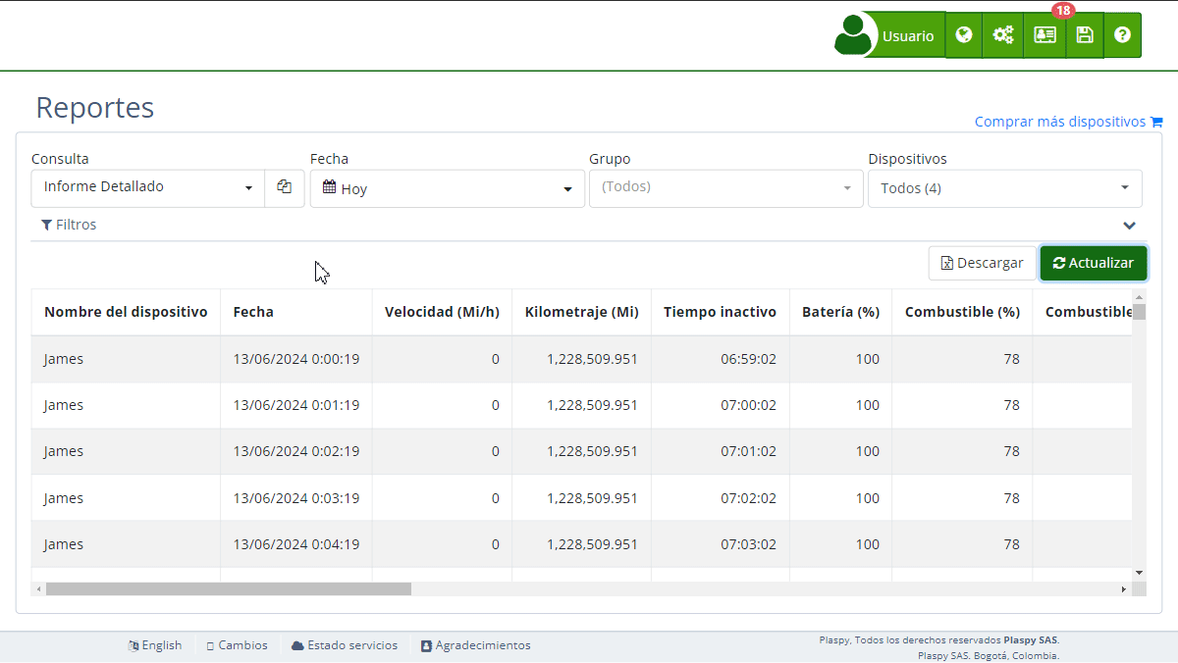The image size is (1178, 663).
Task: Expand the Filtros section chevron
Action: point(1129,226)
